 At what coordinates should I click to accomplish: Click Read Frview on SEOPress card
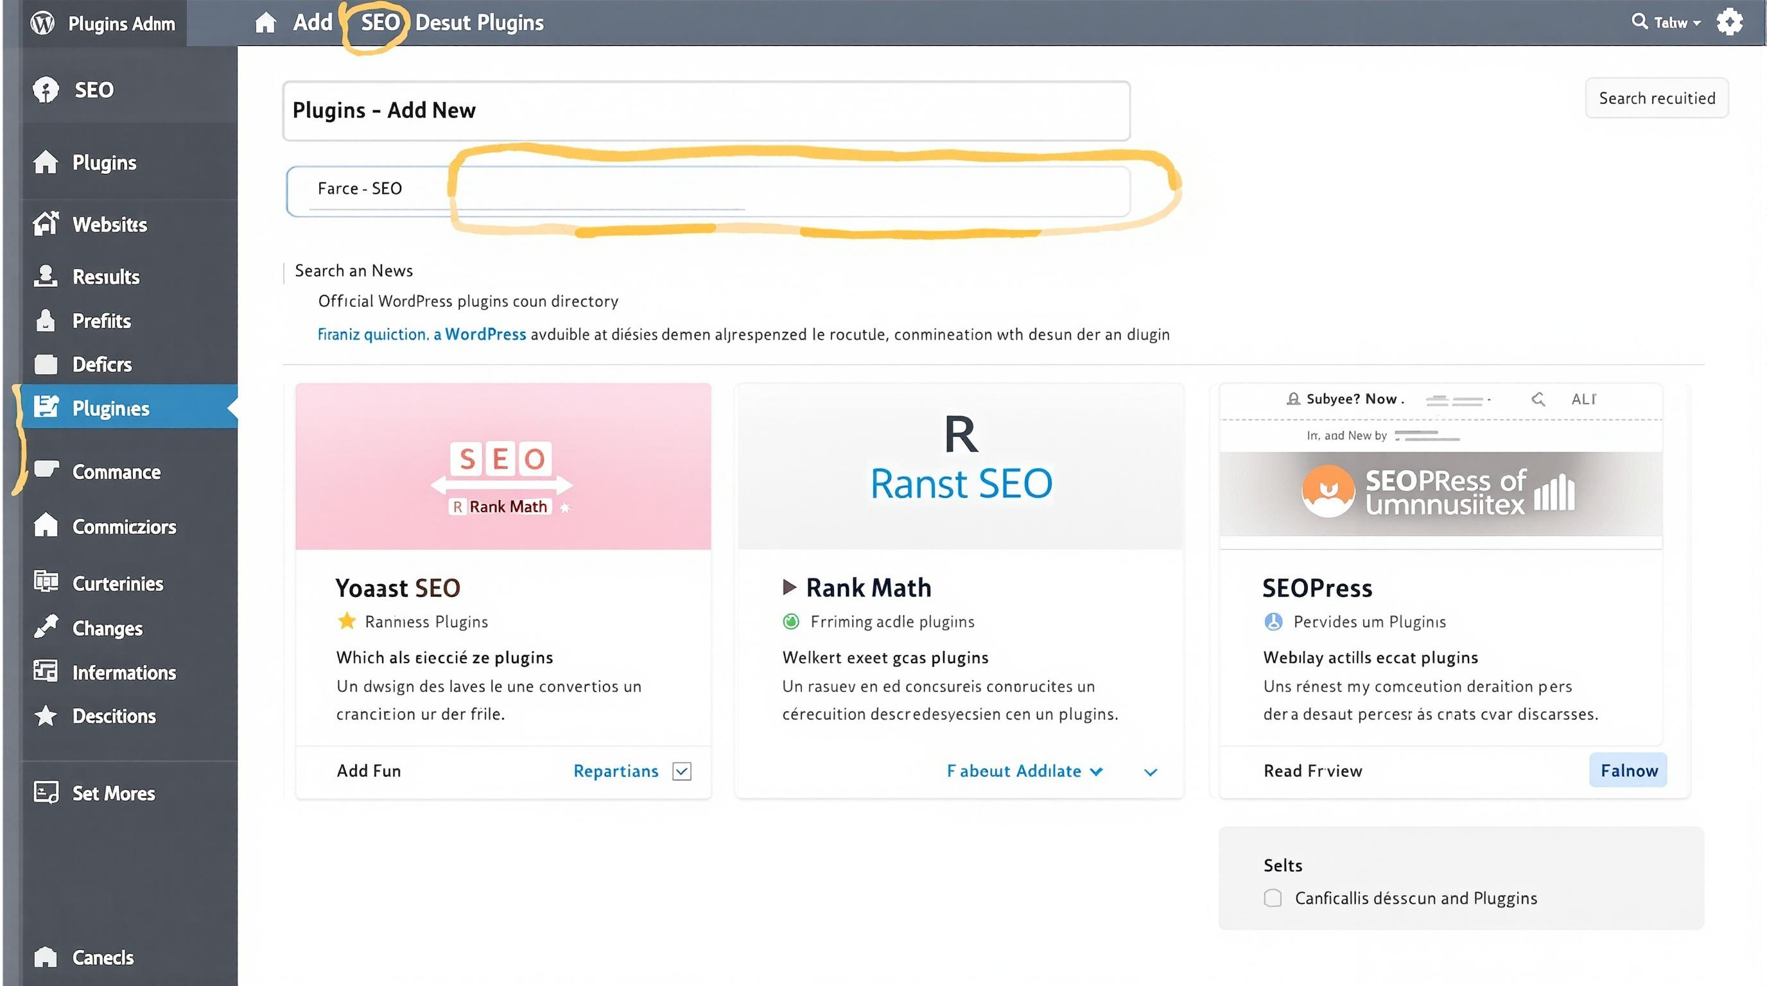tap(1313, 771)
